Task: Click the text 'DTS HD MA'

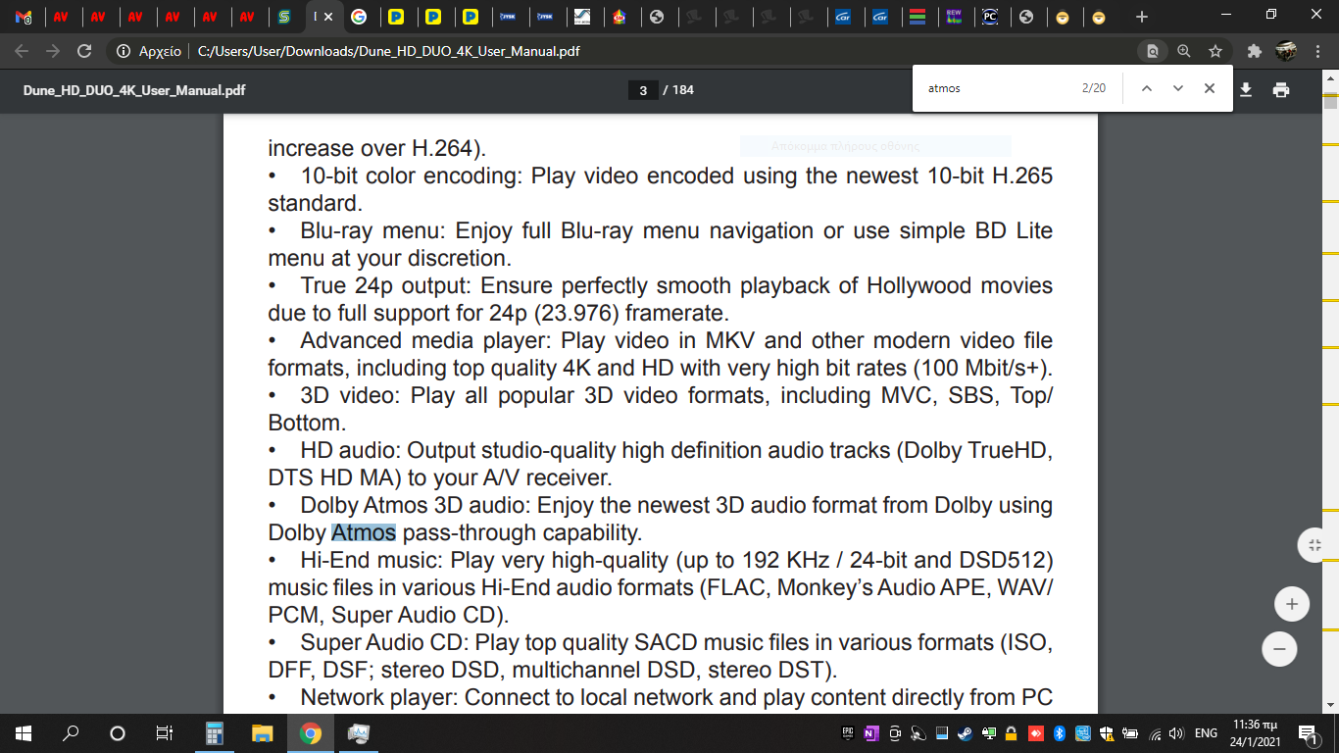Action: tap(330, 478)
